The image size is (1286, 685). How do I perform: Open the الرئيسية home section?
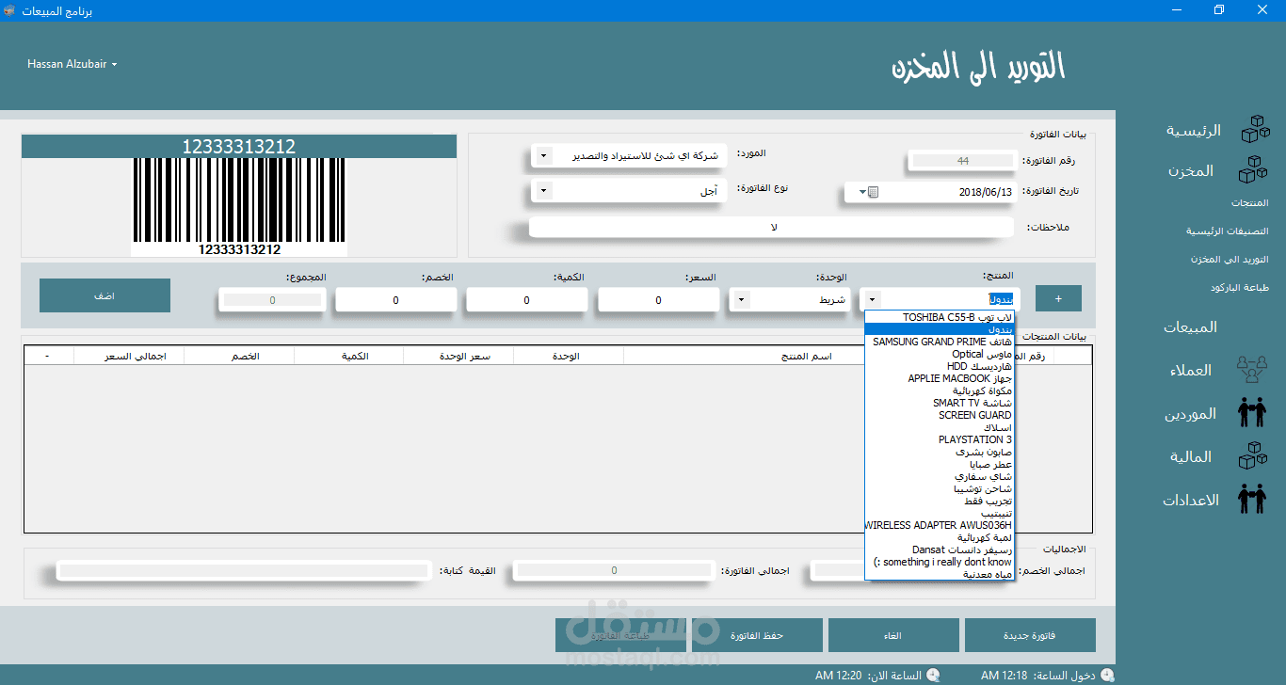click(1193, 131)
